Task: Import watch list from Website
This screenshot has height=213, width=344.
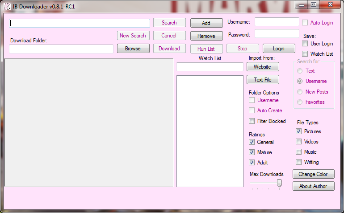Action: 263,67
